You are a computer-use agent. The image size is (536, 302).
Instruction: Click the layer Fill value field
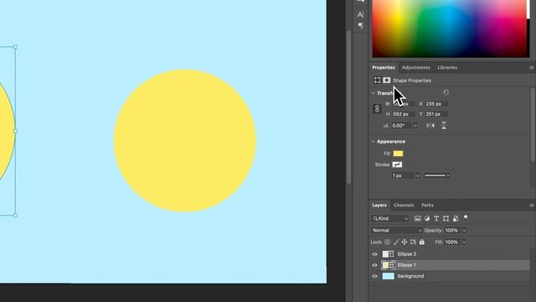(x=452, y=242)
